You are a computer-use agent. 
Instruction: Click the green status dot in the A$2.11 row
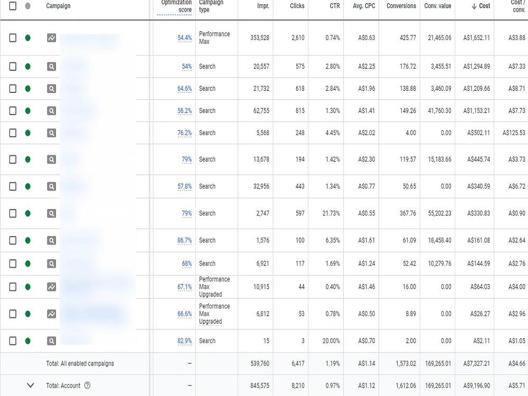(28, 341)
